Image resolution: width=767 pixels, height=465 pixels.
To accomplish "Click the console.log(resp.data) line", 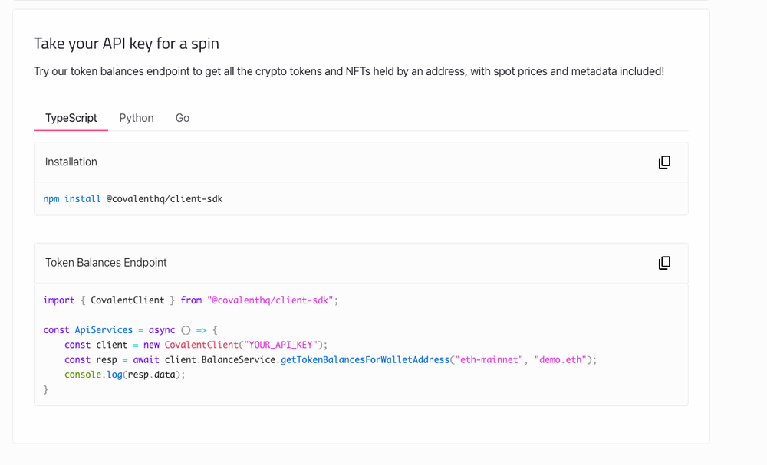I will pos(125,375).
